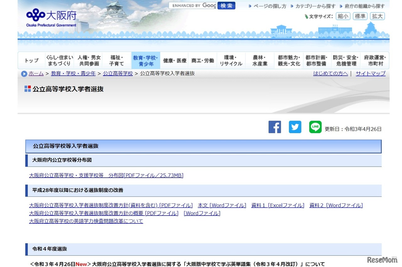The image size is (402, 267).
Task: Click the 英単語集 announcement line
Action: pyautogui.click(x=177, y=264)
